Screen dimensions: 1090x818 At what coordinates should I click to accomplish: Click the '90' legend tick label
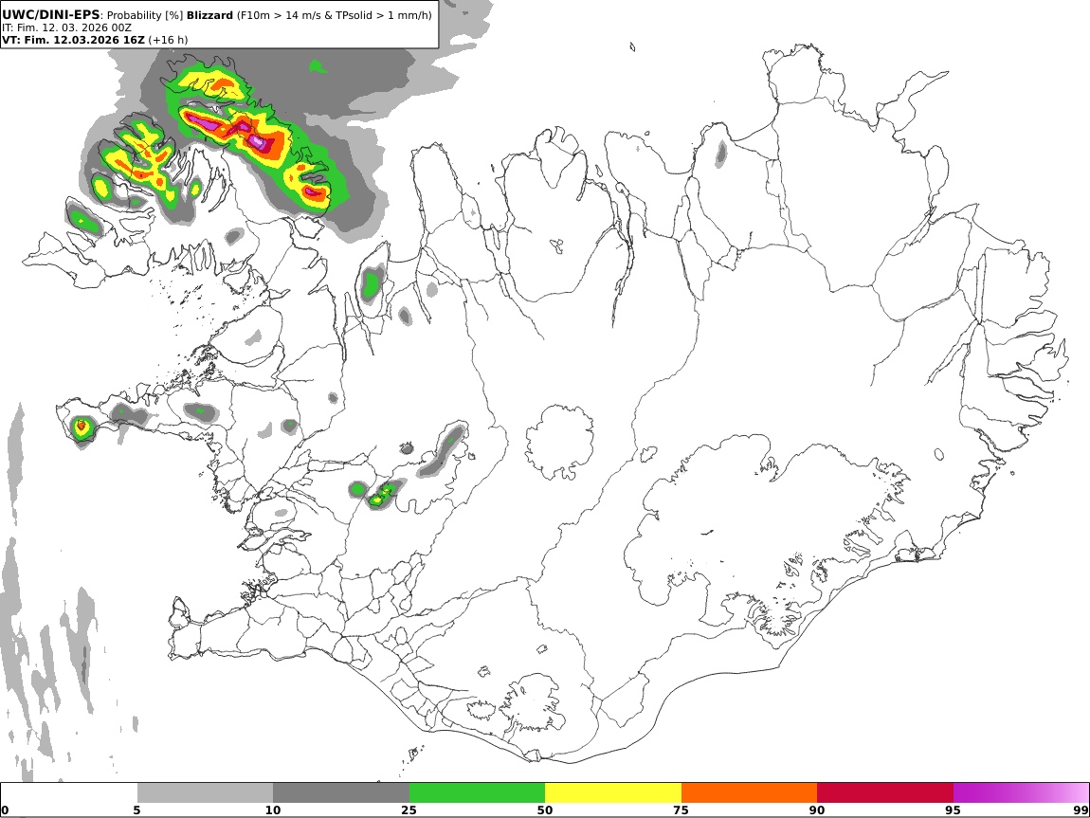coord(817,810)
